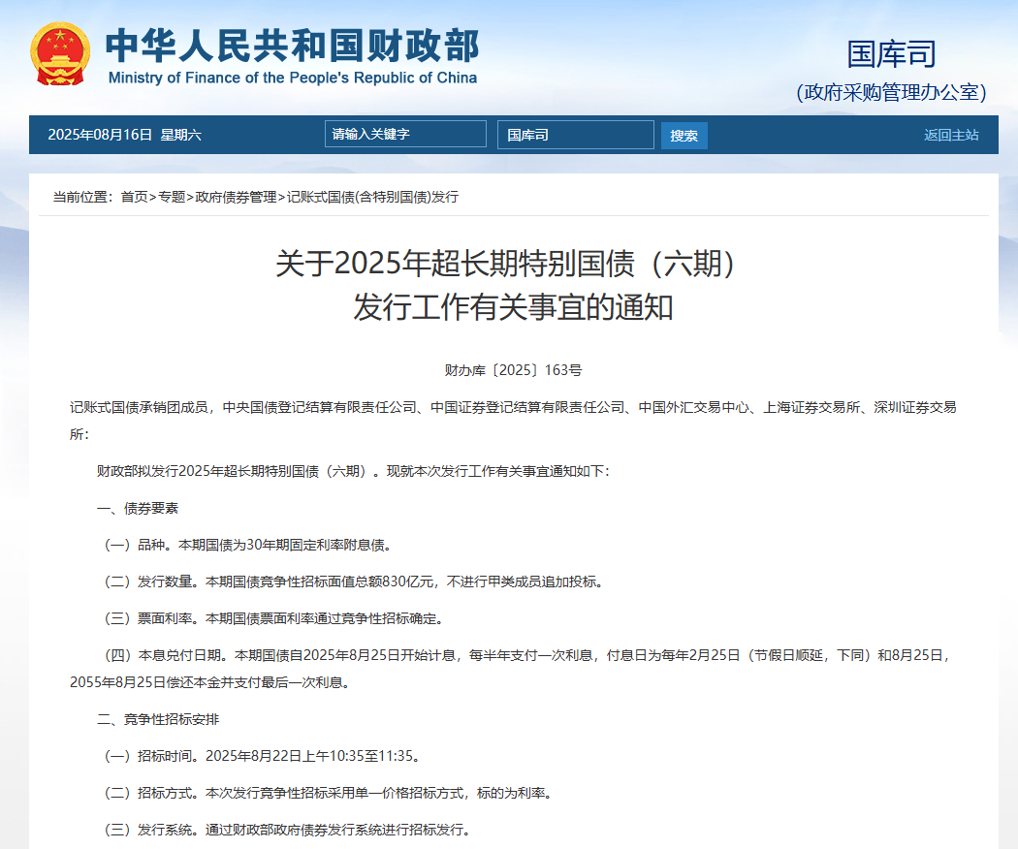Click the line about 30年期固定利率附息债
The width and height of the screenshot is (1018, 849).
247,545
